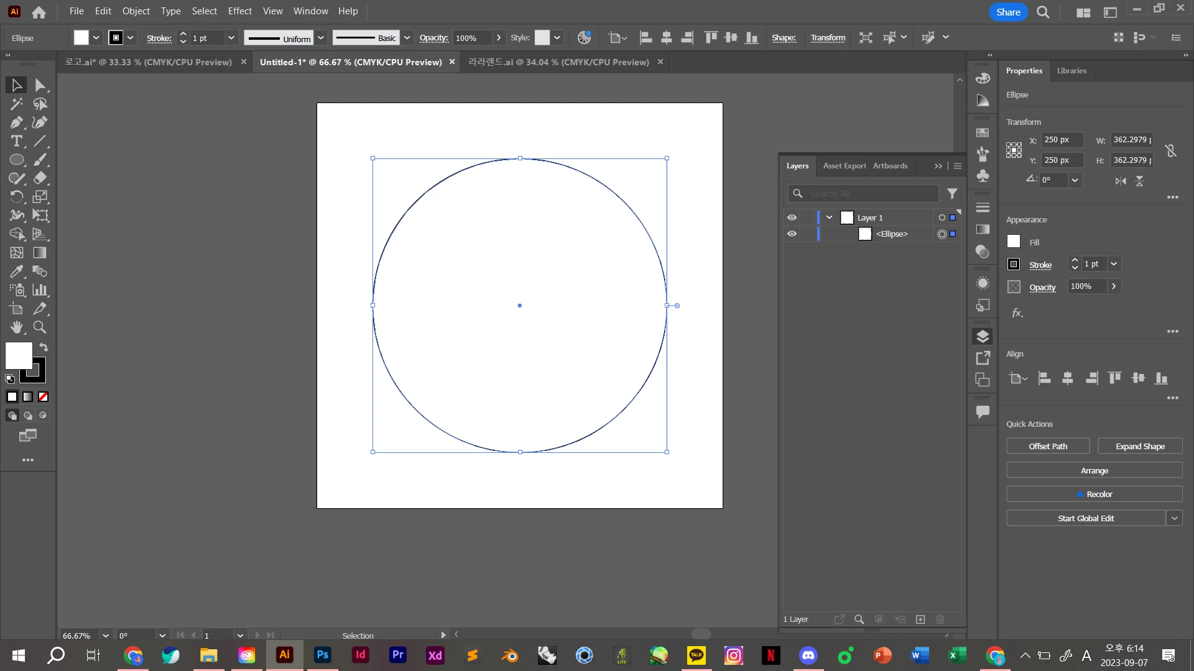Screen dimensions: 1194x671
Task: Open the Effect menu
Action: pyautogui.click(x=239, y=11)
